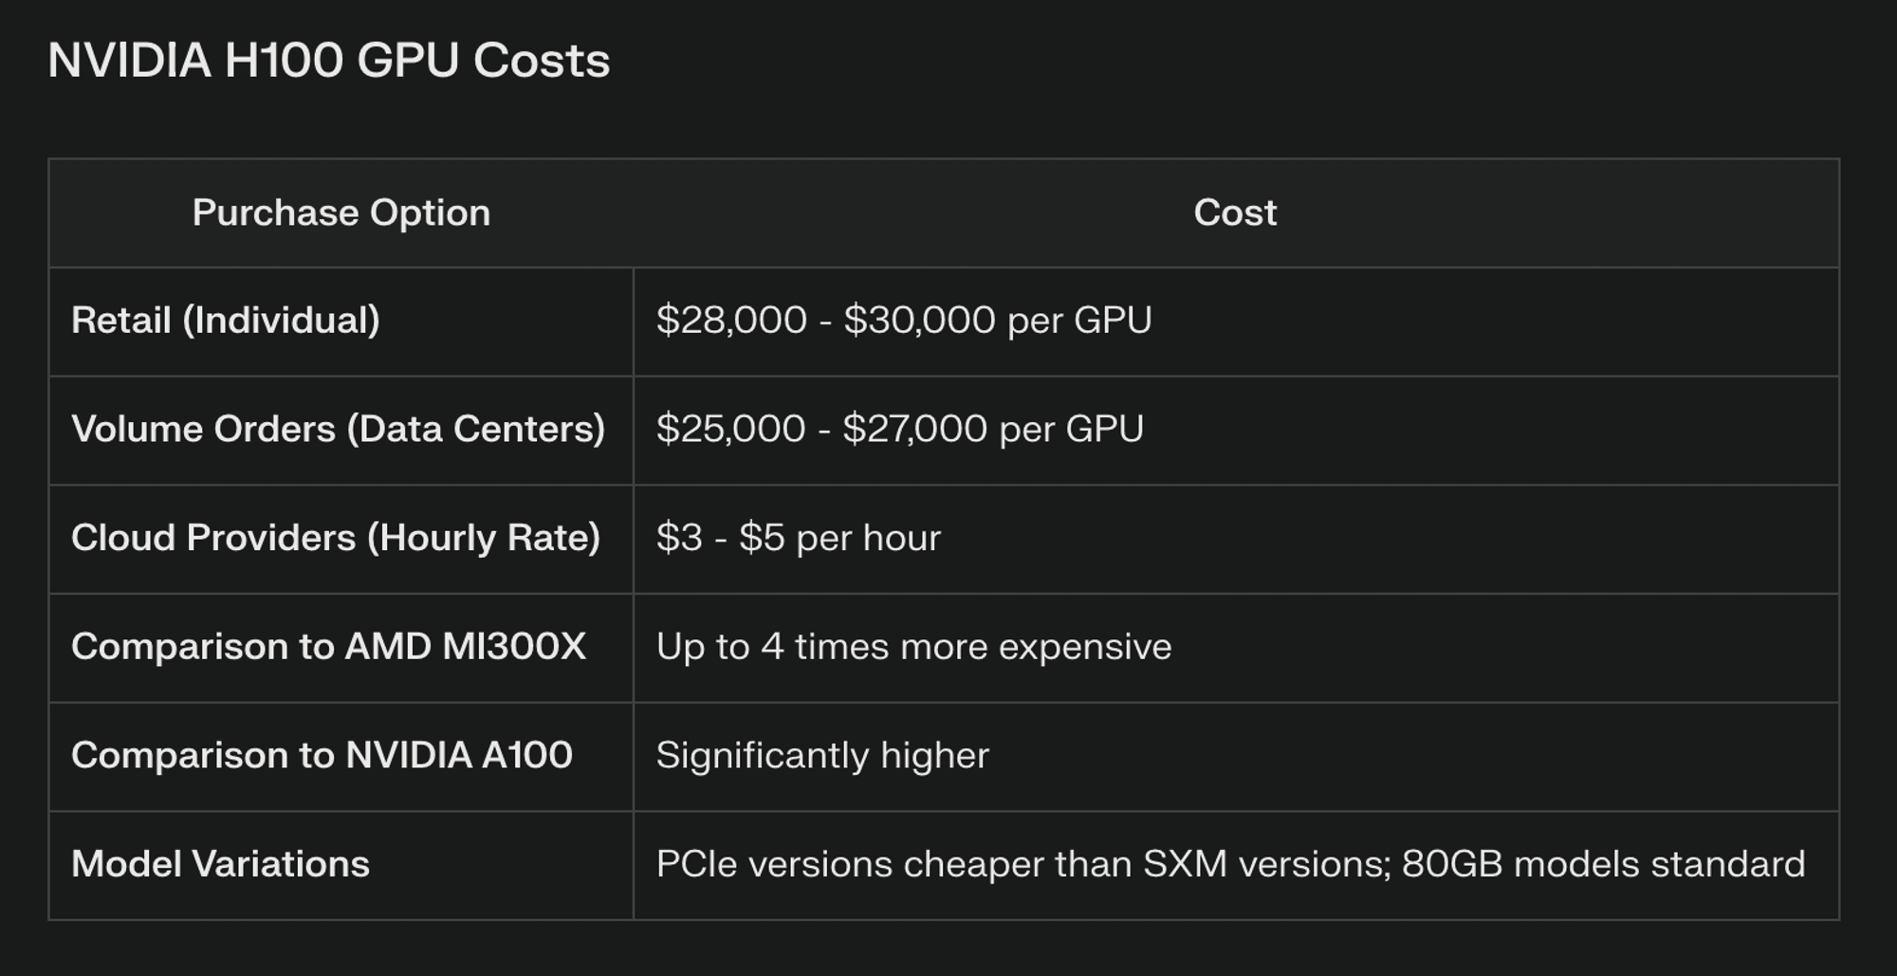Click the word Costs in the title

(542, 61)
